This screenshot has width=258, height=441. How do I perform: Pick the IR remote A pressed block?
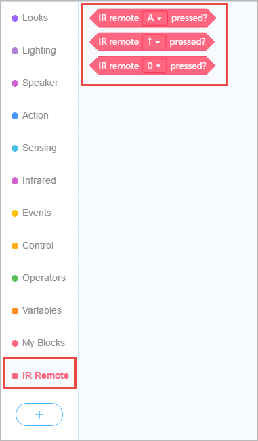(x=152, y=18)
